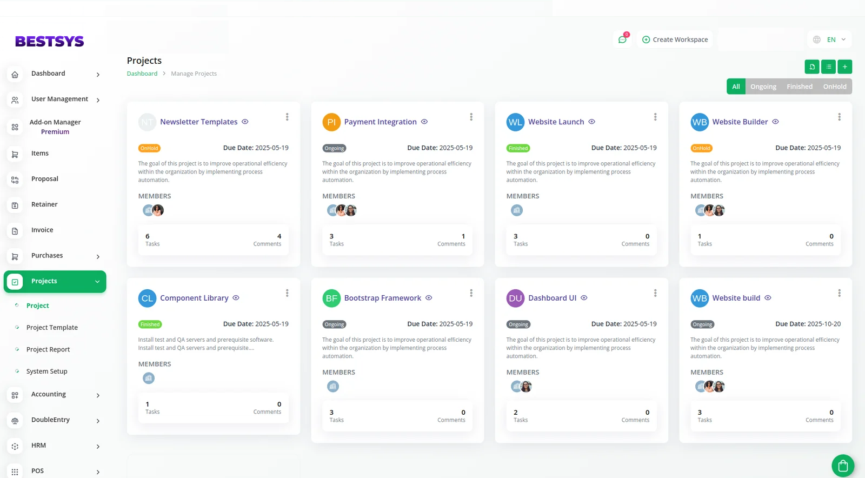Click the Create Workspace button
This screenshot has height=478, width=865.
coord(675,39)
